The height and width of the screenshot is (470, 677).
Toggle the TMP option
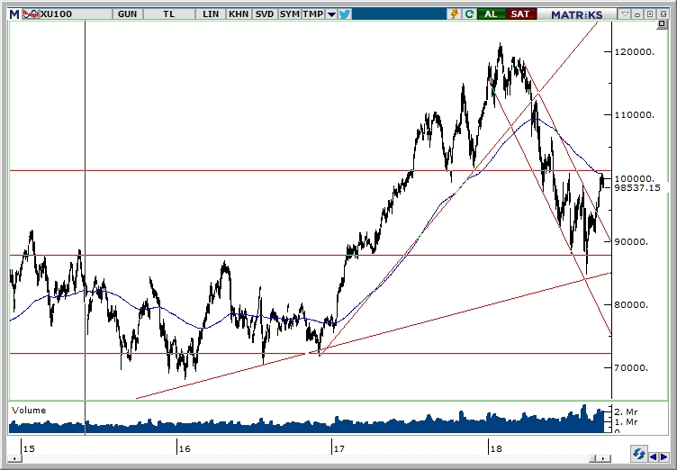[313, 14]
